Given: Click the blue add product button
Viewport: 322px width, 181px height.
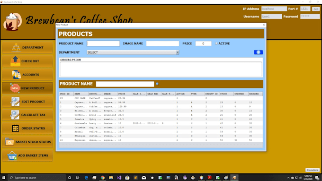Looking at the screenshot, I should (259, 52).
